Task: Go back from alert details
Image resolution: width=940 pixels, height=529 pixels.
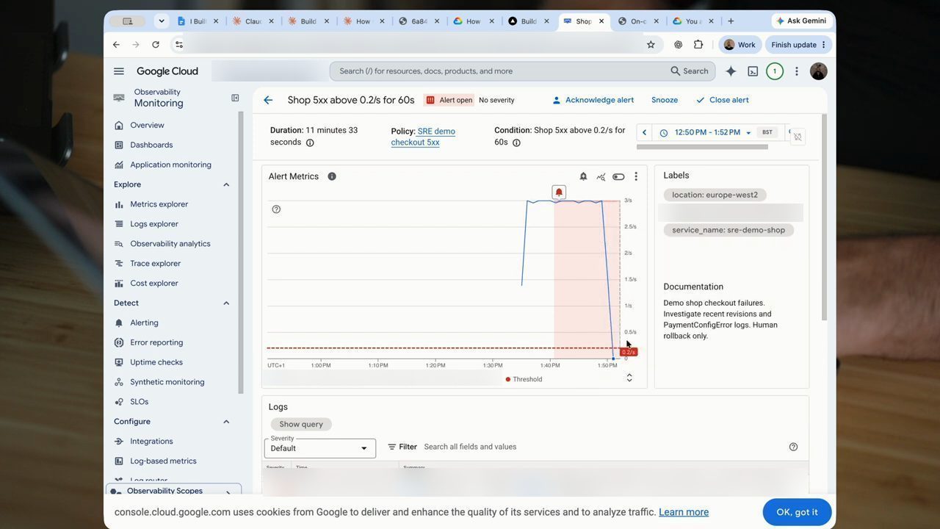Action: pyautogui.click(x=268, y=100)
